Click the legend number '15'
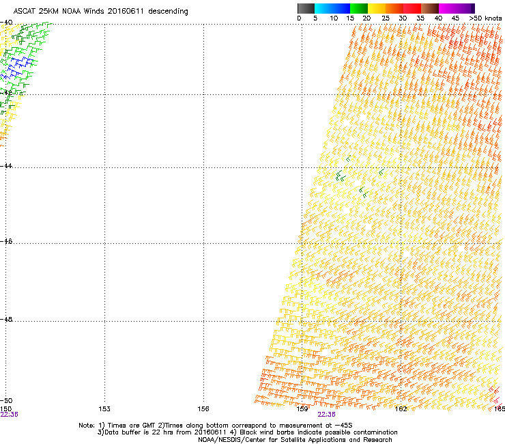505x444 pixels. 350,18
